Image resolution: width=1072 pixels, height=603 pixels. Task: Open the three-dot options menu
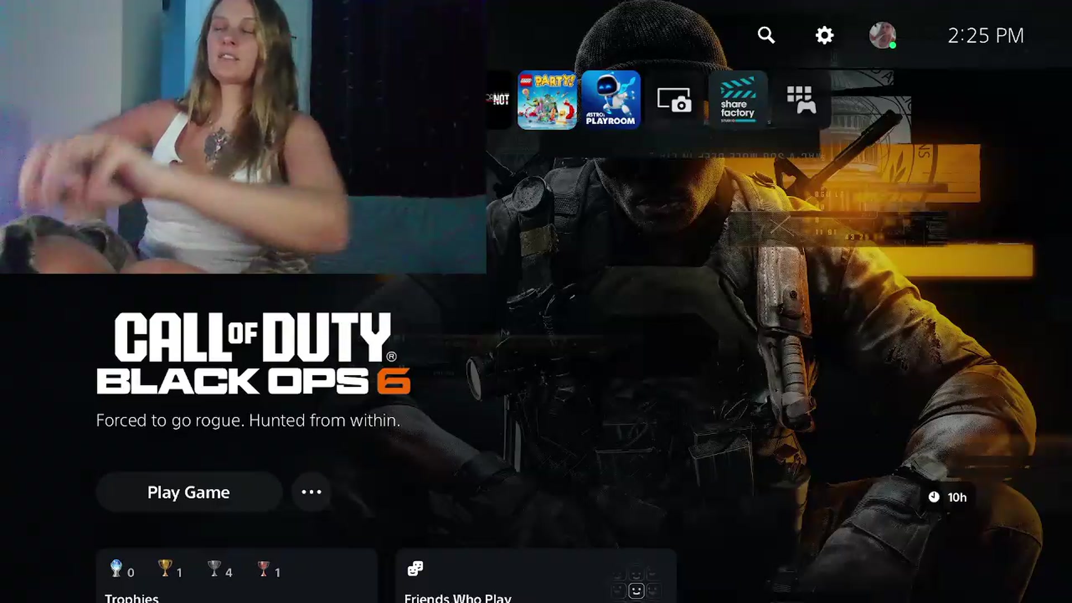click(312, 492)
